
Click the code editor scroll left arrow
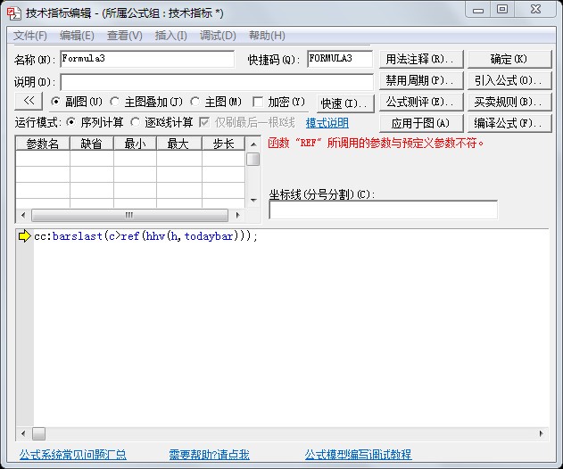(23, 433)
